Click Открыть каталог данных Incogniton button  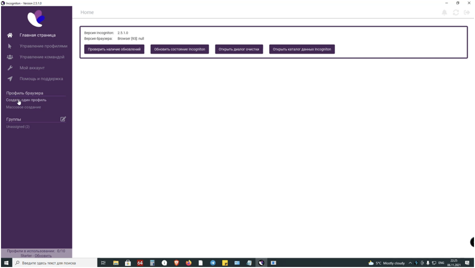pos(302,49)
